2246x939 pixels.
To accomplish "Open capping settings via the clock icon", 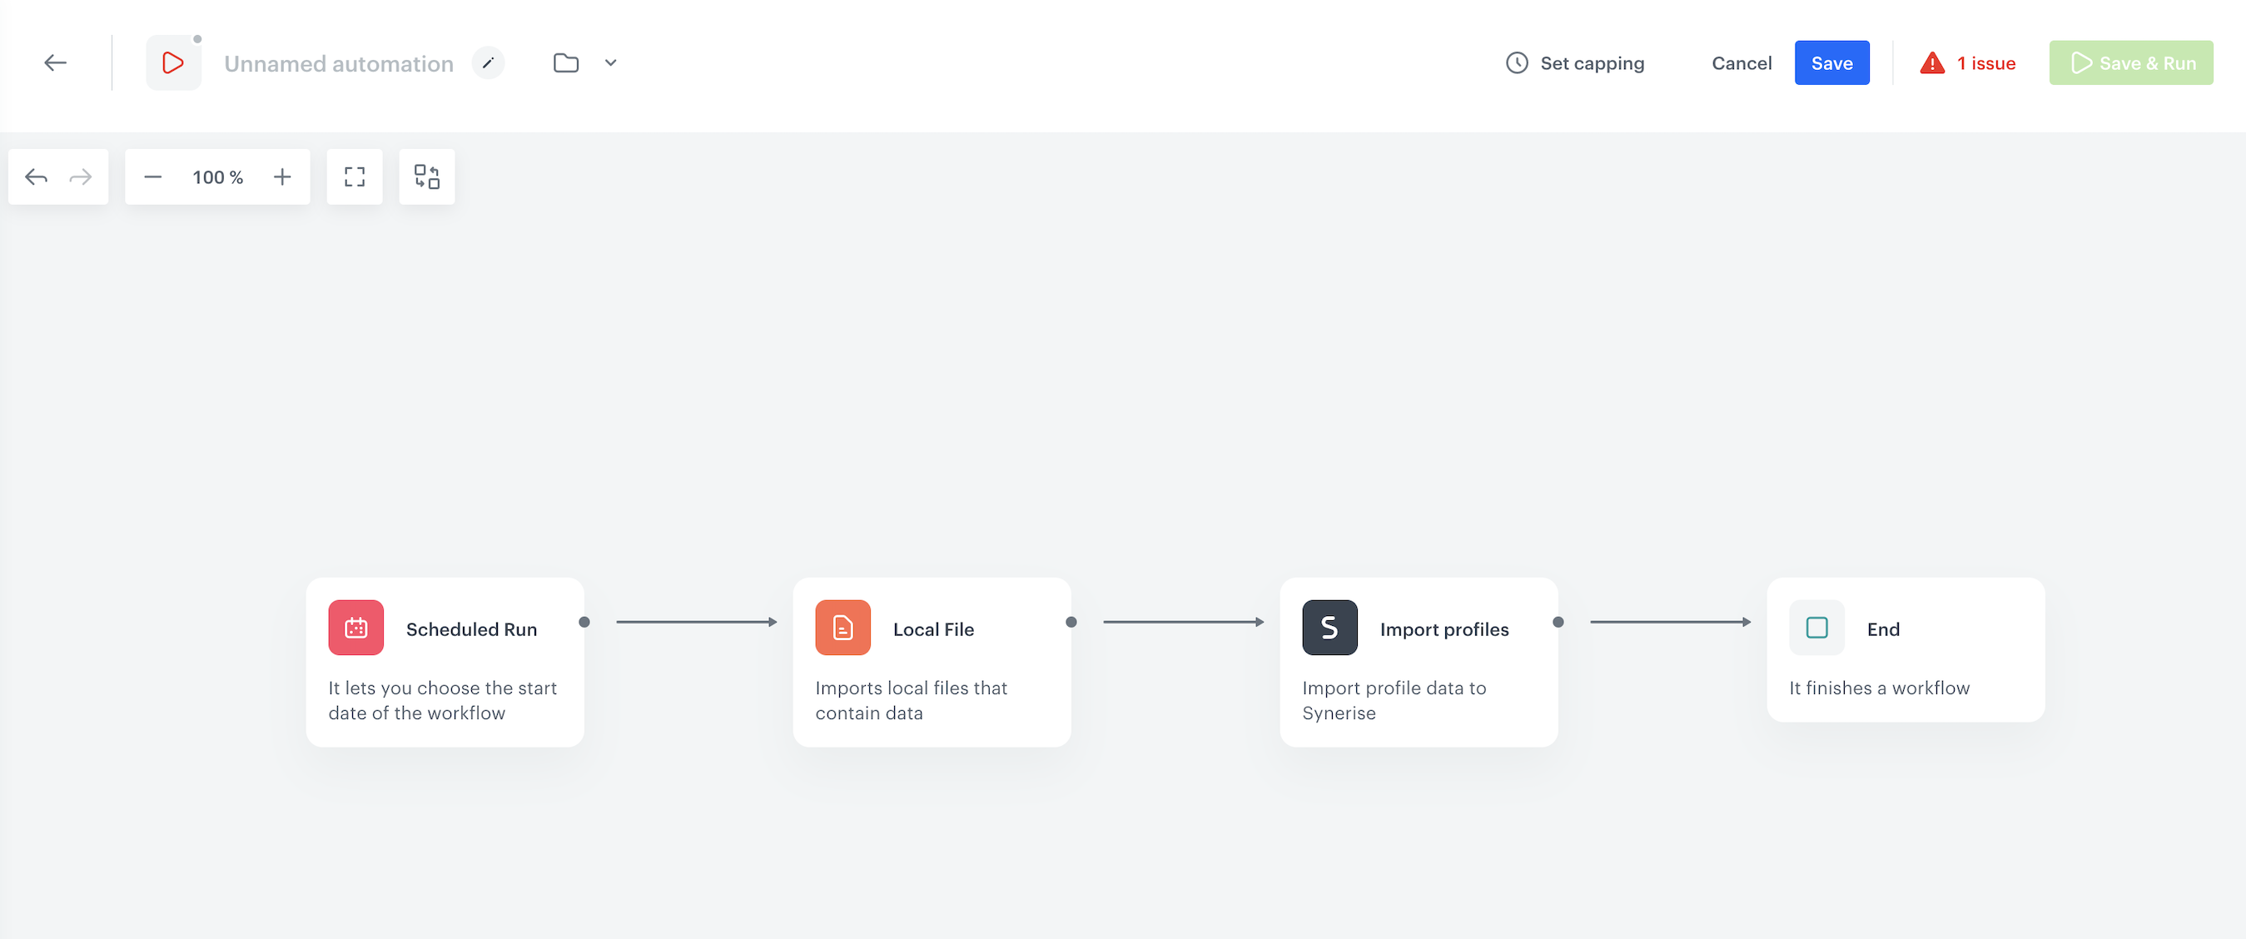I will point(1518,62).
